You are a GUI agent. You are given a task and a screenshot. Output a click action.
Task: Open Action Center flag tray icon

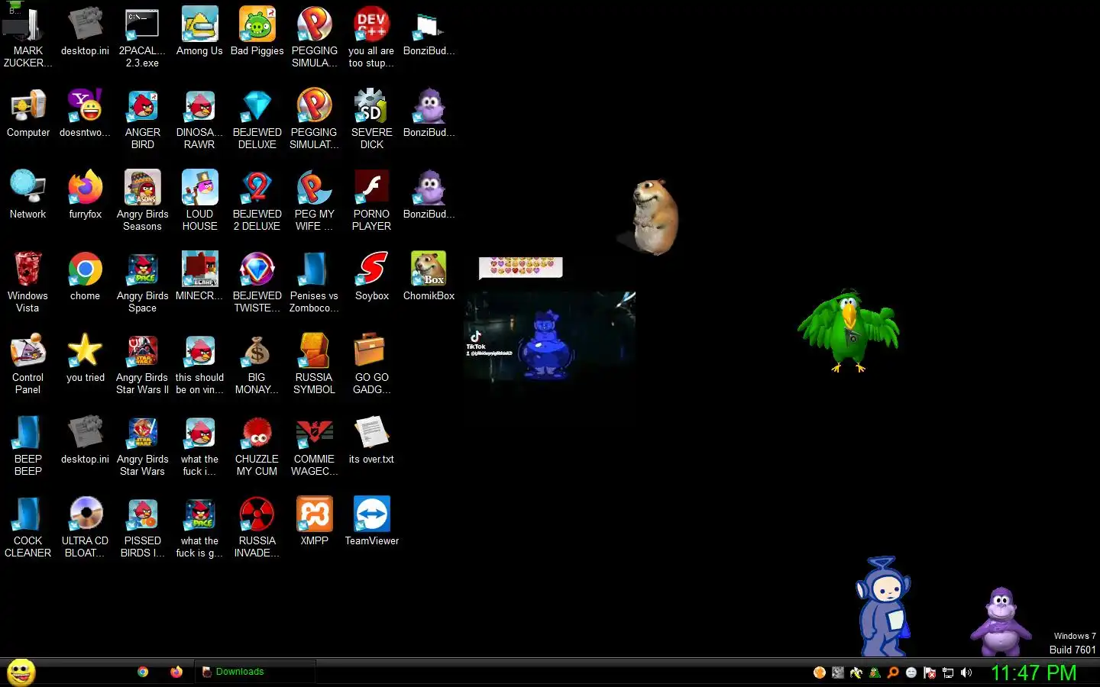pos(930,672)
